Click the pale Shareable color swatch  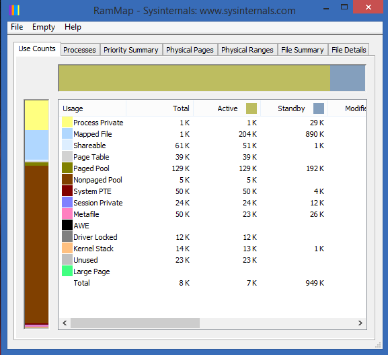67,145
